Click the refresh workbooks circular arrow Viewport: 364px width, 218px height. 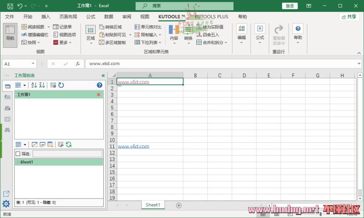point(61,85)
